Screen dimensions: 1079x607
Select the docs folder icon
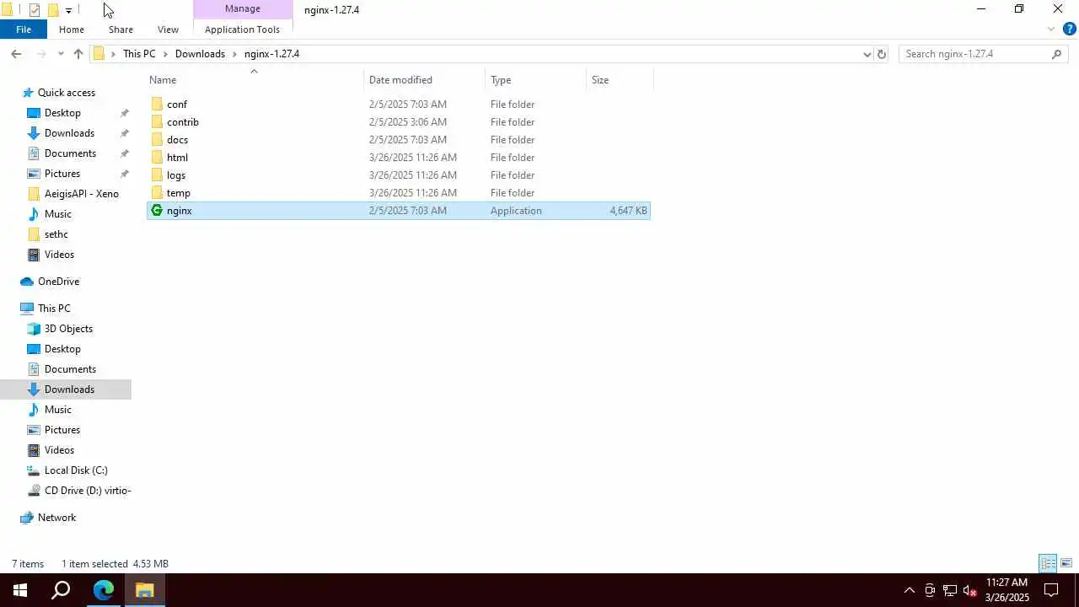coord(157,140)
